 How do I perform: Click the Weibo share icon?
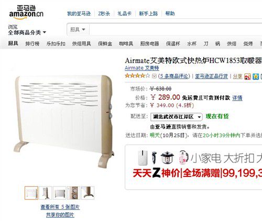tap(247, 76)
